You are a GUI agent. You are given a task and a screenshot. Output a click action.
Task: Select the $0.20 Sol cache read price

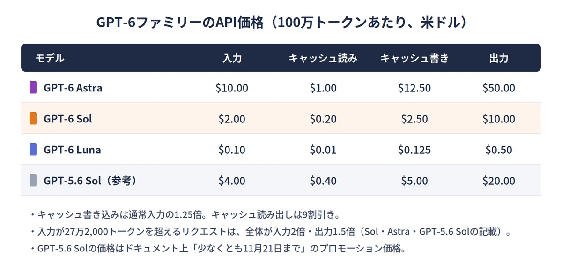[323, 119]
